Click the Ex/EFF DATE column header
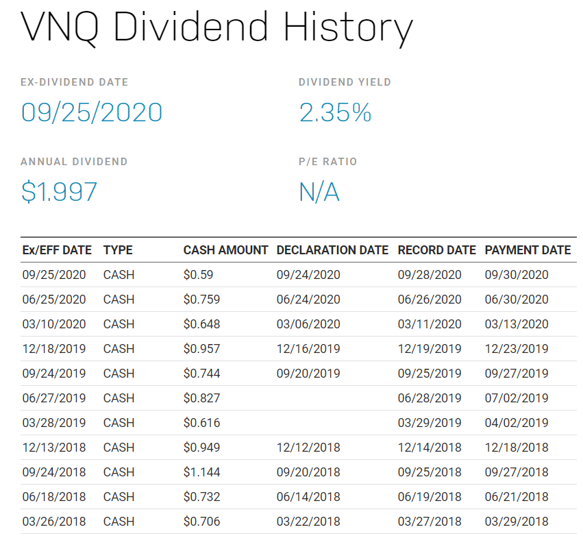583x536 pixels. coord(57,250)
